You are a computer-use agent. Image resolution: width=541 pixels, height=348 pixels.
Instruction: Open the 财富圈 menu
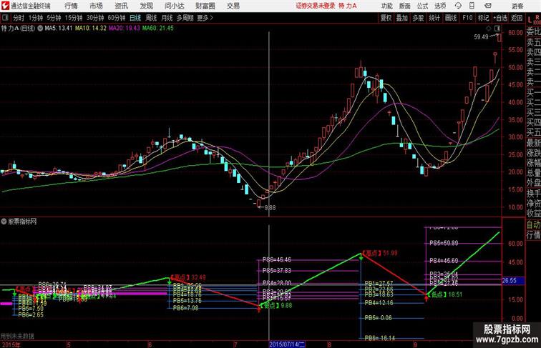click(205, 6)
